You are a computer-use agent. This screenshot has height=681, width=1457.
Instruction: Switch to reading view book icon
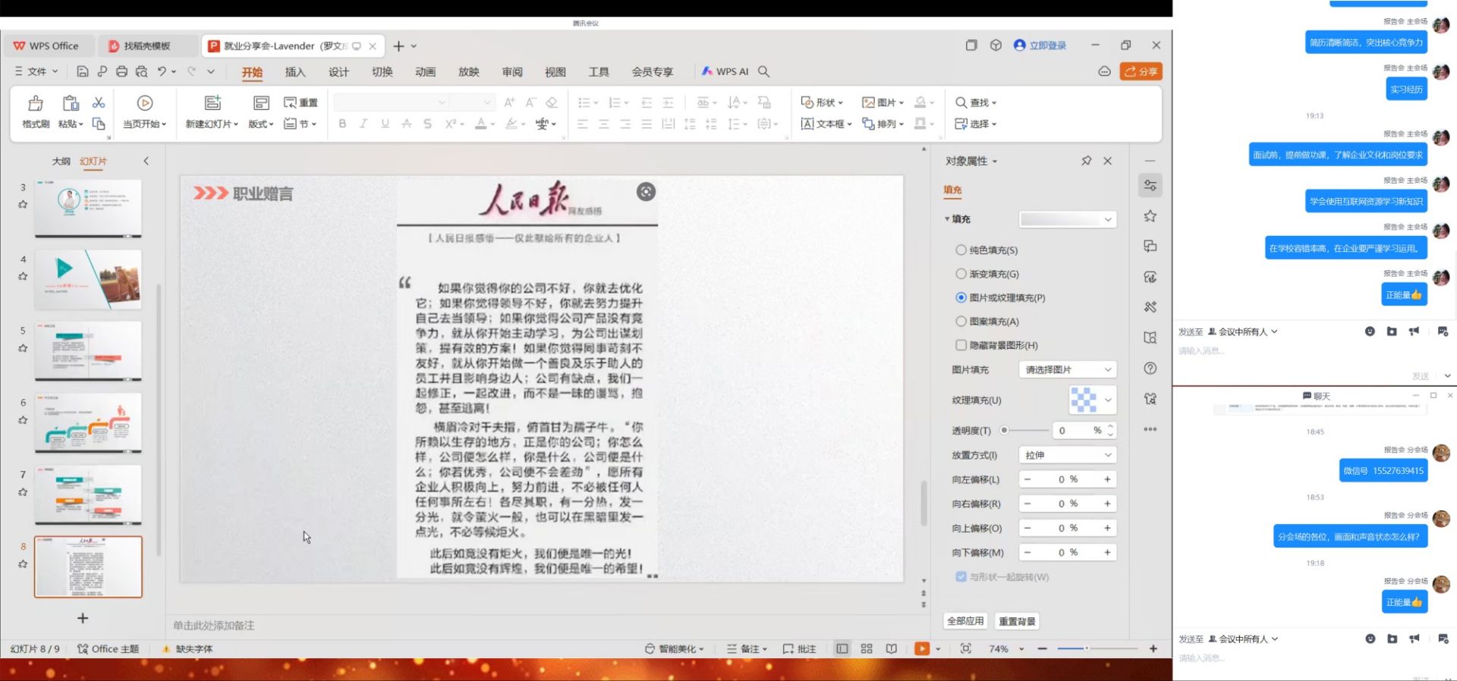(892, 648)
